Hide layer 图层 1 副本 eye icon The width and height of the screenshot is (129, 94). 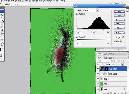click(98, 74)
